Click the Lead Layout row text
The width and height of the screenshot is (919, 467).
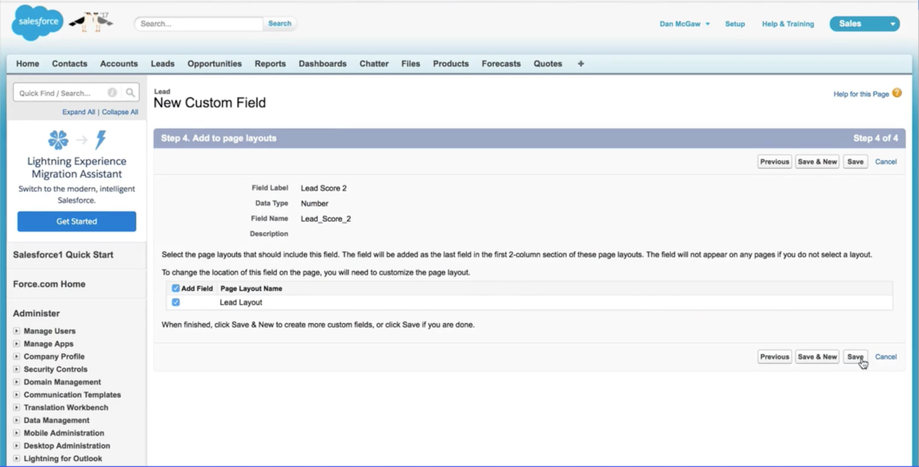(x=241, y=302)
